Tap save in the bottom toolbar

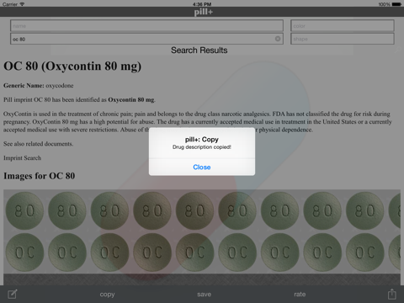204,295
